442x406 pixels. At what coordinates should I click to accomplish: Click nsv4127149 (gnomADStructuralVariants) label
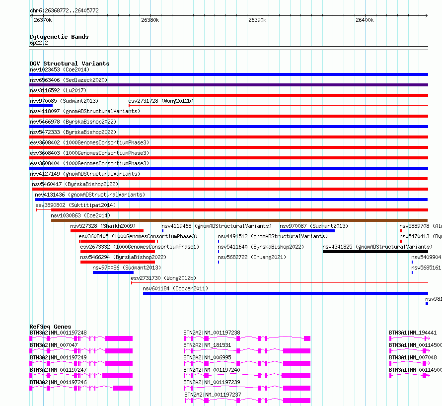click(85, 174)
